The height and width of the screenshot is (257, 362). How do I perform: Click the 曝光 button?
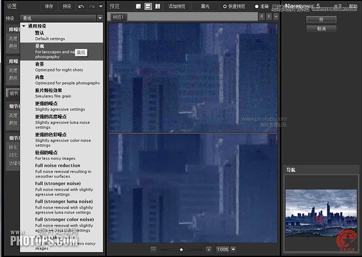[x=205, y=6]
